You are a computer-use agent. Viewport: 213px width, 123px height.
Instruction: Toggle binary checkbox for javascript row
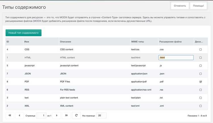click(201, 65)
